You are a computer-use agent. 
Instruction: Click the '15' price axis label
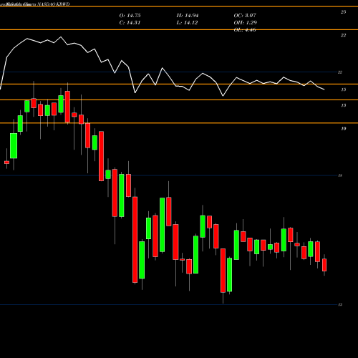343,89
